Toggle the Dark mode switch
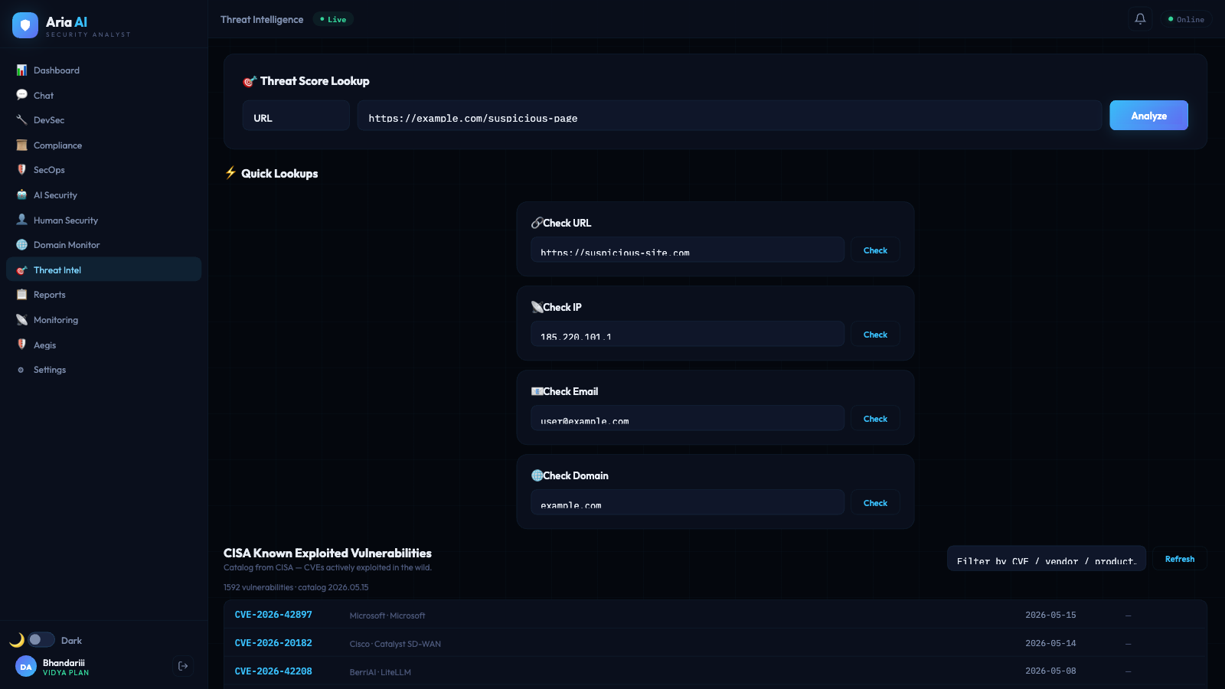Image resolution: width=1225 pixels, height=689 pixels. pyautogui.click(x=41, y=640)
